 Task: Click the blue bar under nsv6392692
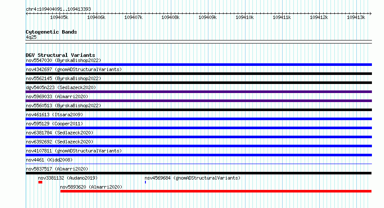[198, 146]
